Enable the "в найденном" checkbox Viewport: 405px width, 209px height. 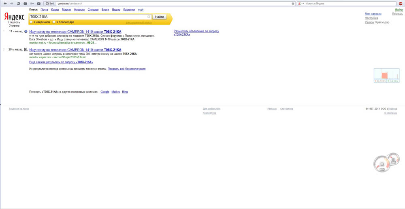coord(31,22)
